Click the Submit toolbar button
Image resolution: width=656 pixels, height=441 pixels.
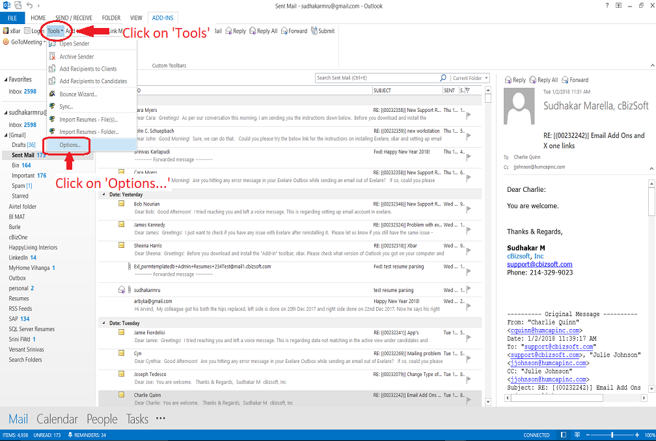click(x=323, y=31)
